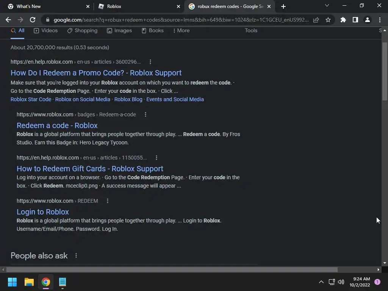Reload the Google search page

33,20
